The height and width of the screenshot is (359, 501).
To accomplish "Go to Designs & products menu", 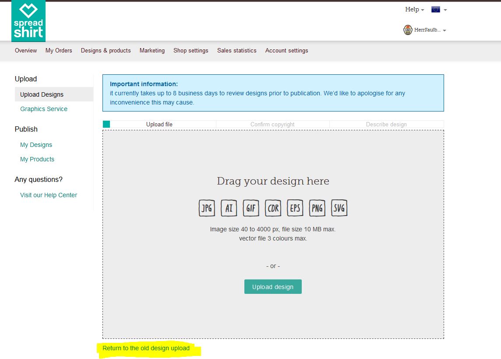I will click(x=106, y=50).
